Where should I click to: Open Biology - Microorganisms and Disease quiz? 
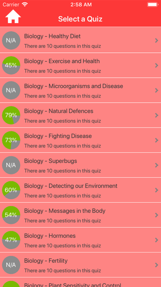coord(80,90)
